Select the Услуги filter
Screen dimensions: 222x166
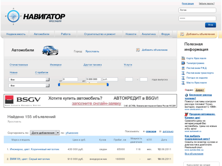click(x=128, y=65)
